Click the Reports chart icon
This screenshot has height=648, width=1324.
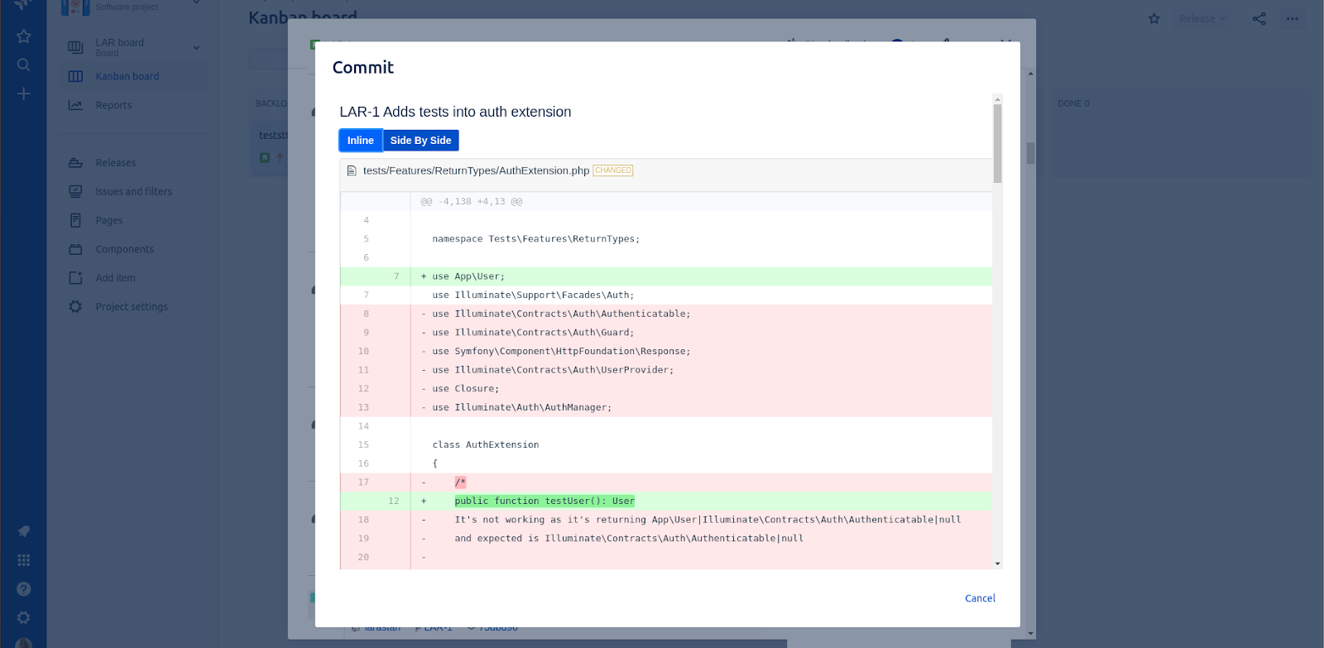pyautogui.click(x=75, y=105)
